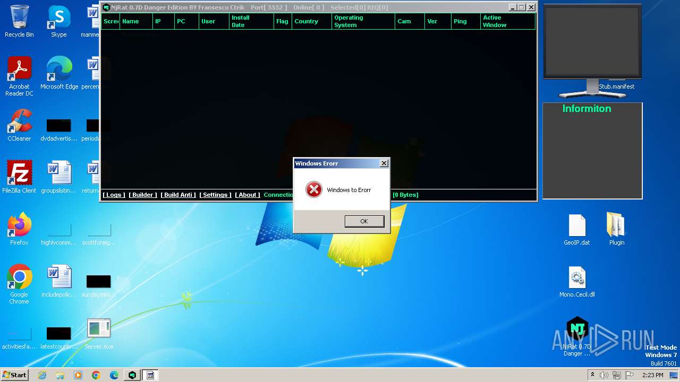Open Edge from the taskbar
Viewport: 680px width, 382px height.
point(114,375)
